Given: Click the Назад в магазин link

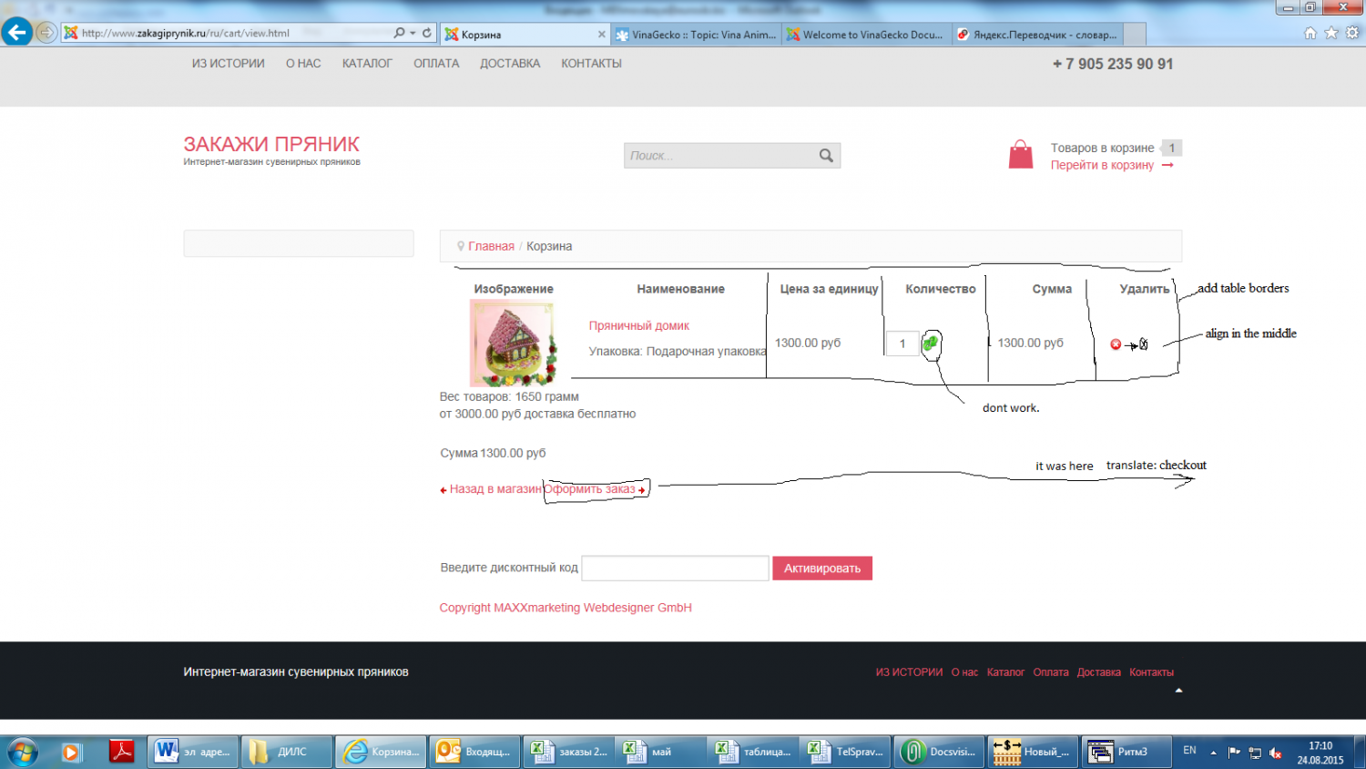Looking at the screenshot, I should (x=492, y=489).
